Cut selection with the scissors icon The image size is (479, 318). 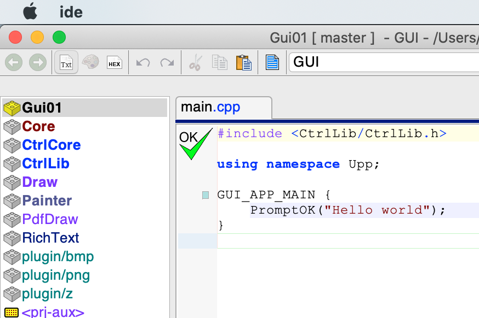(195, 63)
